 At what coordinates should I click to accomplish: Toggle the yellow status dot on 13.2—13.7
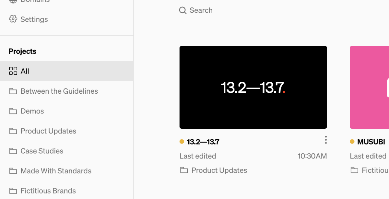click(x=182, y=141)
